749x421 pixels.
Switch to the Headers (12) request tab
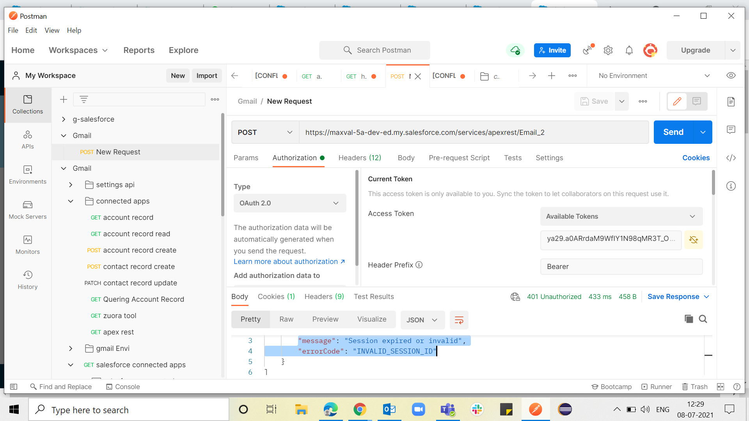point(359,158)
